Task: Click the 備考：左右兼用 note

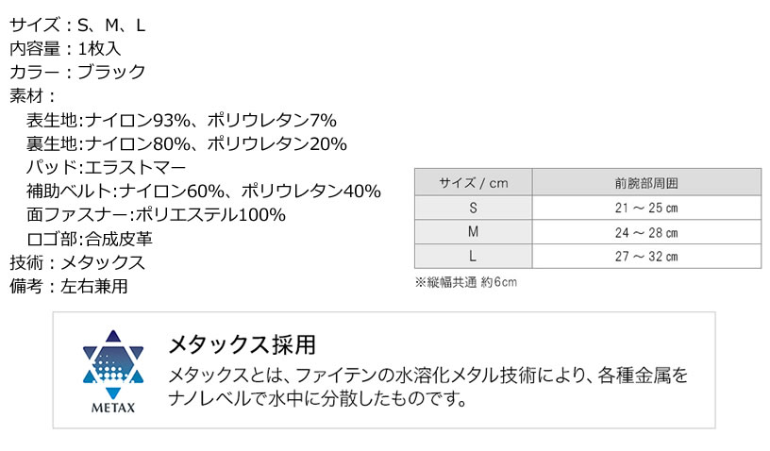Action: click(x=69, y=286)
